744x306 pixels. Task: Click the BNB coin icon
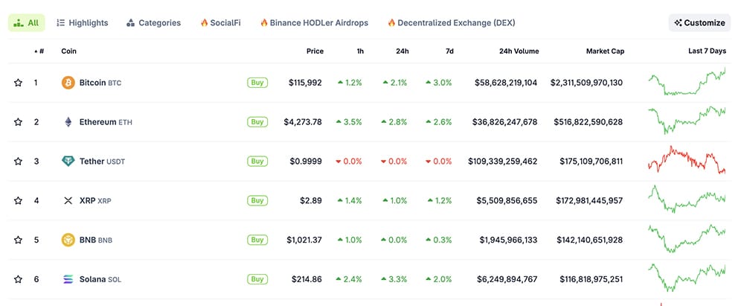[68, 240]
